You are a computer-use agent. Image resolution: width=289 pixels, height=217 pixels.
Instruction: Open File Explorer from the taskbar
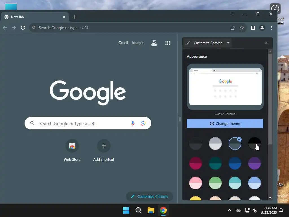(151, 210)
